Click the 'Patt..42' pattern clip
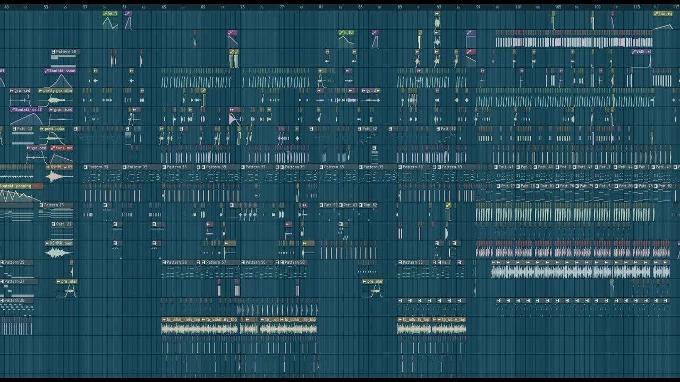 click(x=623, y=167)
